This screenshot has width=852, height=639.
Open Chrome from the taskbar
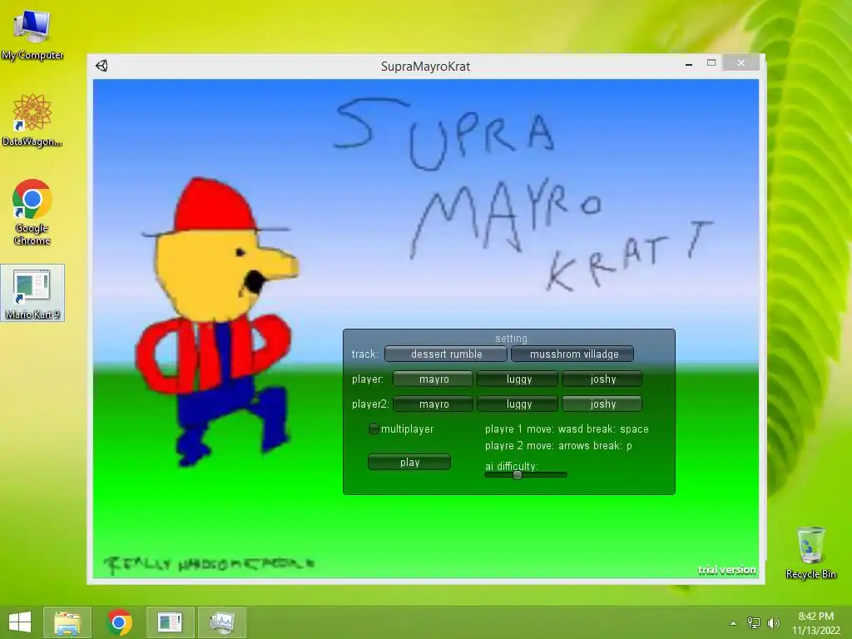(x=120, y=622)
